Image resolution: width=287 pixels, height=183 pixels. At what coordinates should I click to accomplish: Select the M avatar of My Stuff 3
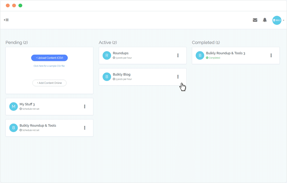tap(13, 106)
